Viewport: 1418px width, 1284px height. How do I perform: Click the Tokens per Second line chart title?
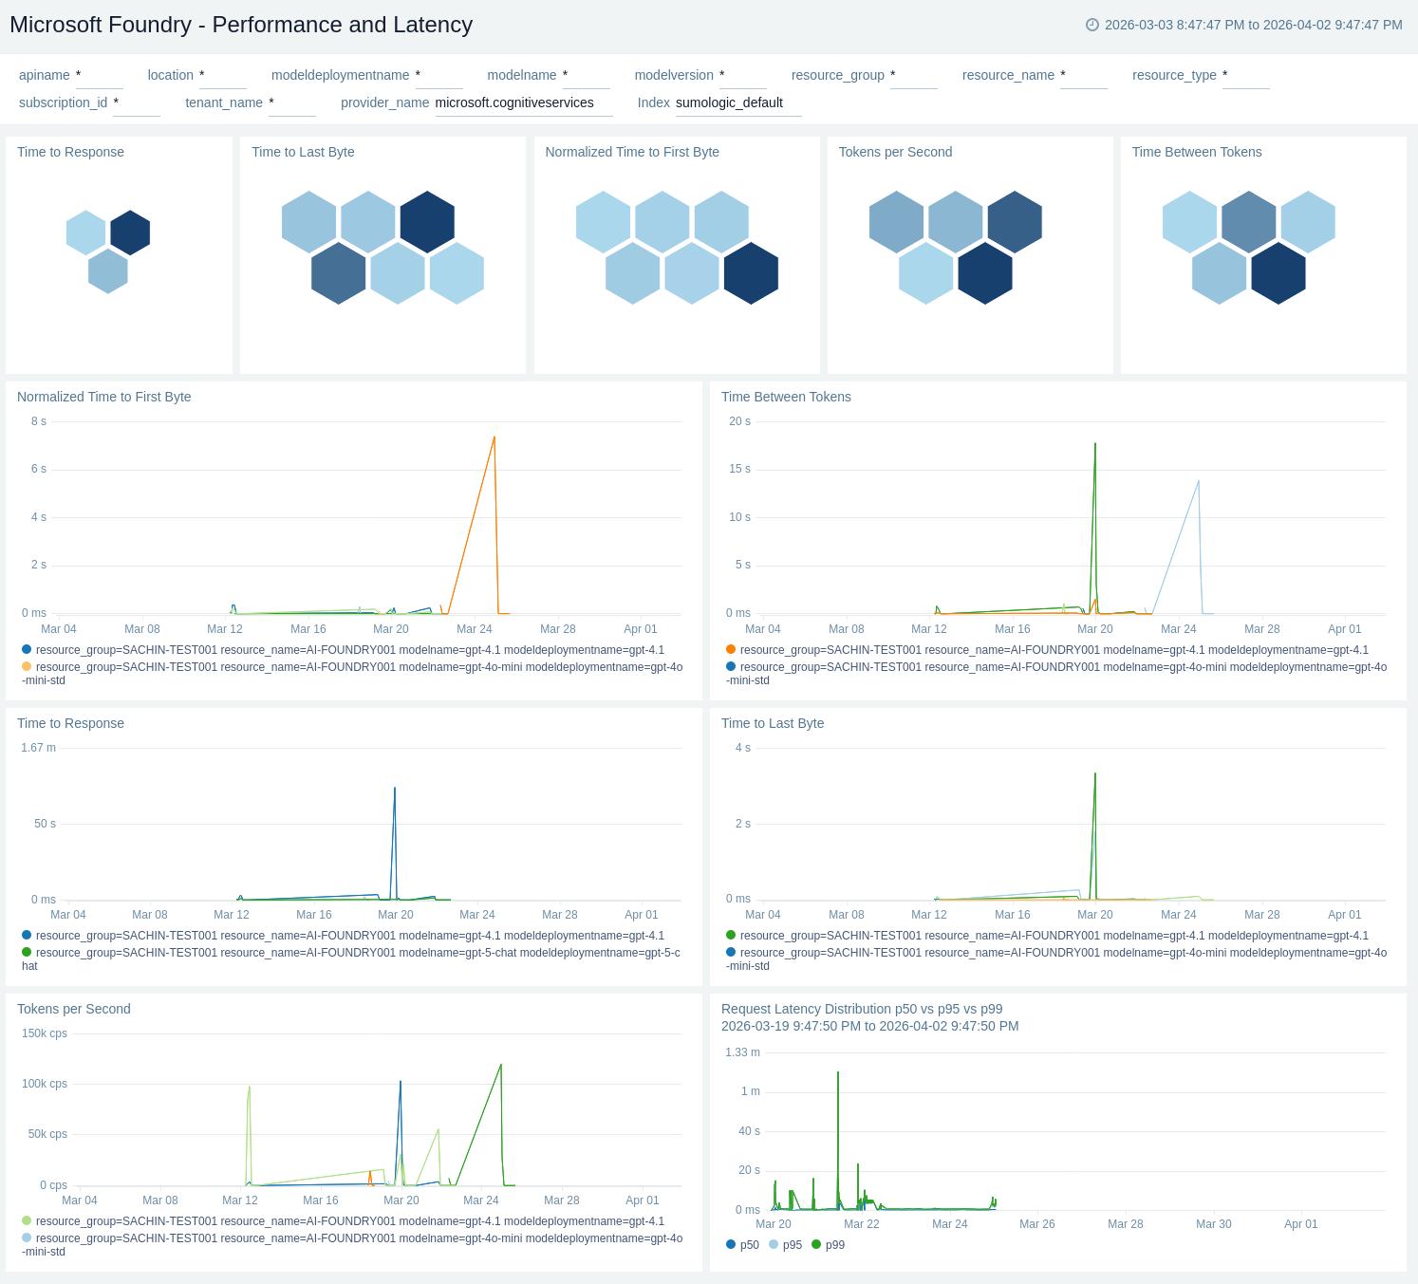(x=74, y=1009)
